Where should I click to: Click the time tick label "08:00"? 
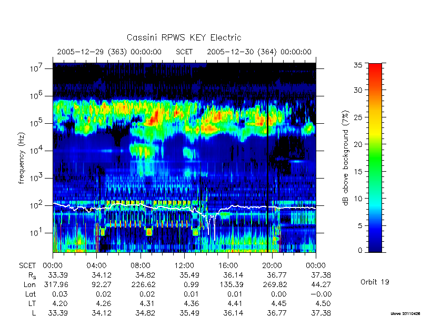[x=140, y=266]
